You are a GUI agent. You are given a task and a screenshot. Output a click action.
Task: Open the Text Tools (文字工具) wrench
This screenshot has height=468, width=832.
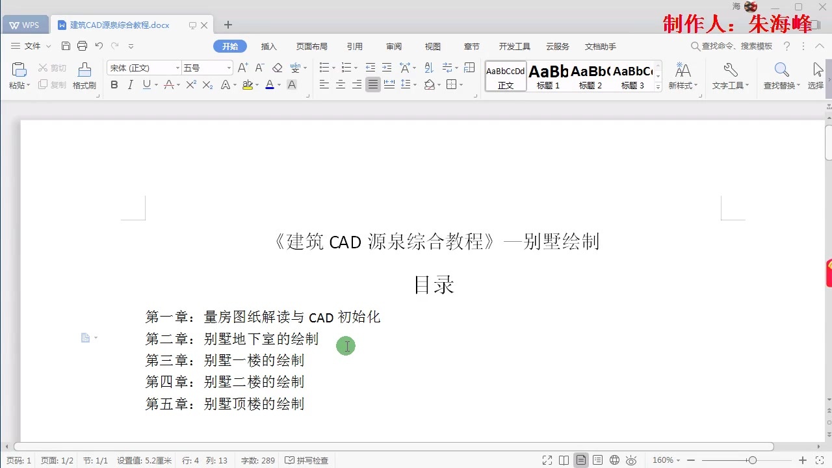point(730,76)
